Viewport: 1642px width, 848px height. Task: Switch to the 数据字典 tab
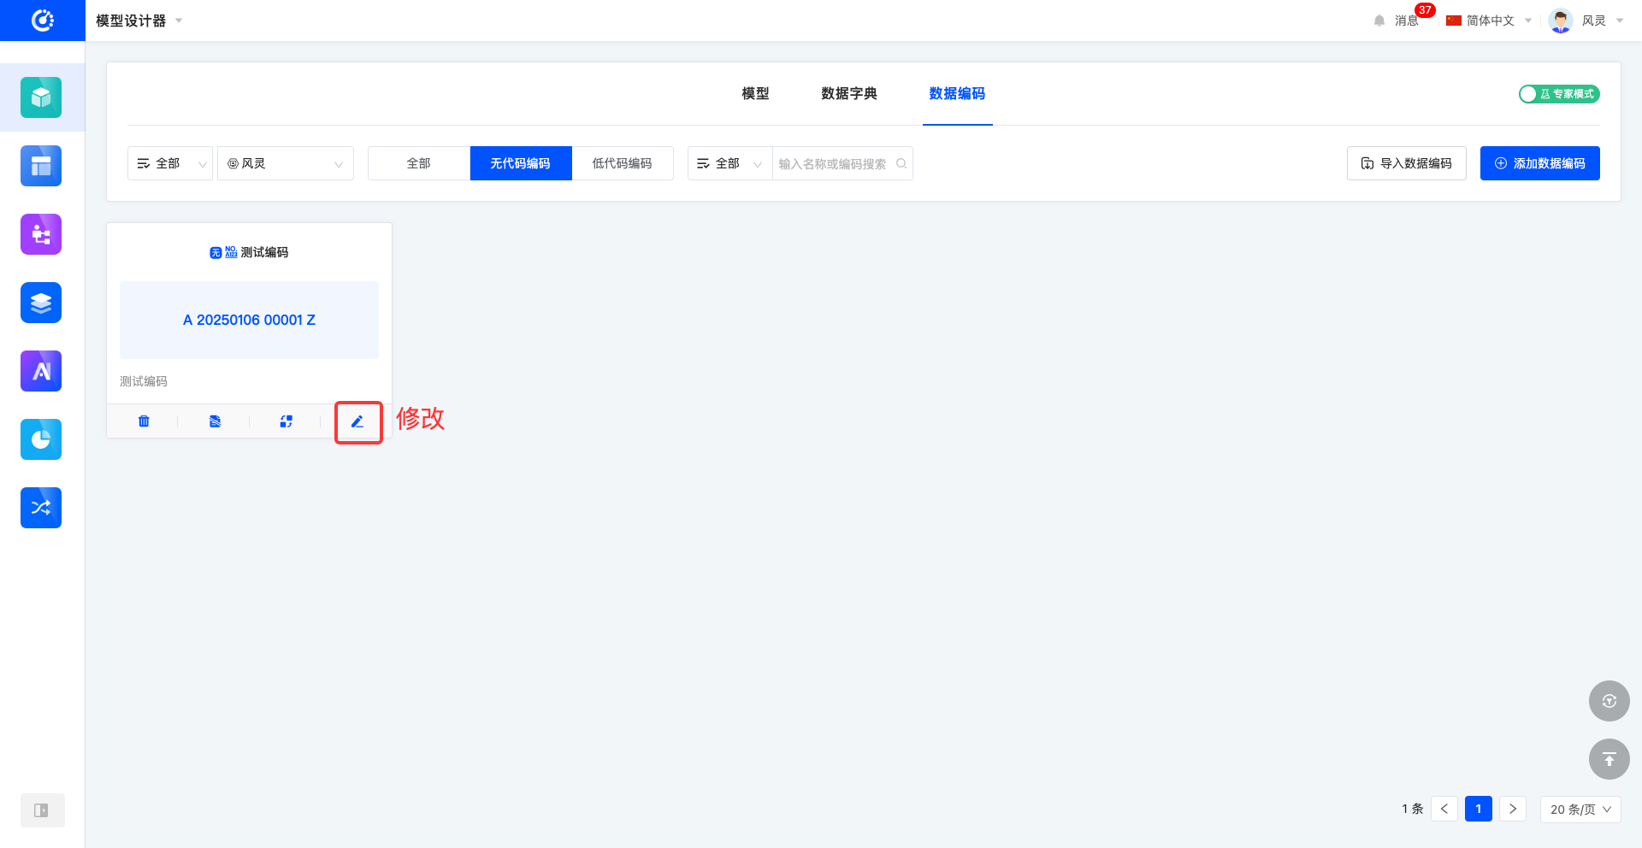click(x=848, y=93)
